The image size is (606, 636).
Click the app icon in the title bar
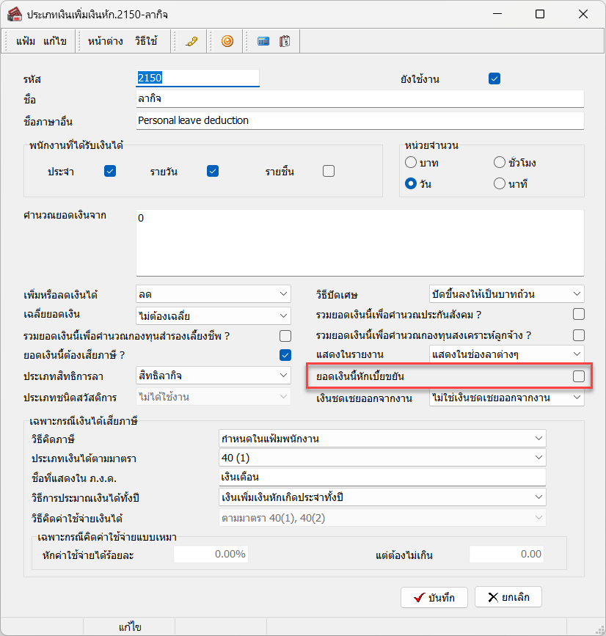tap(14, 14)
